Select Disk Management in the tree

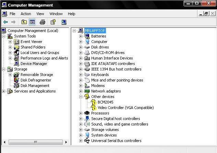[x=35, y=86]
